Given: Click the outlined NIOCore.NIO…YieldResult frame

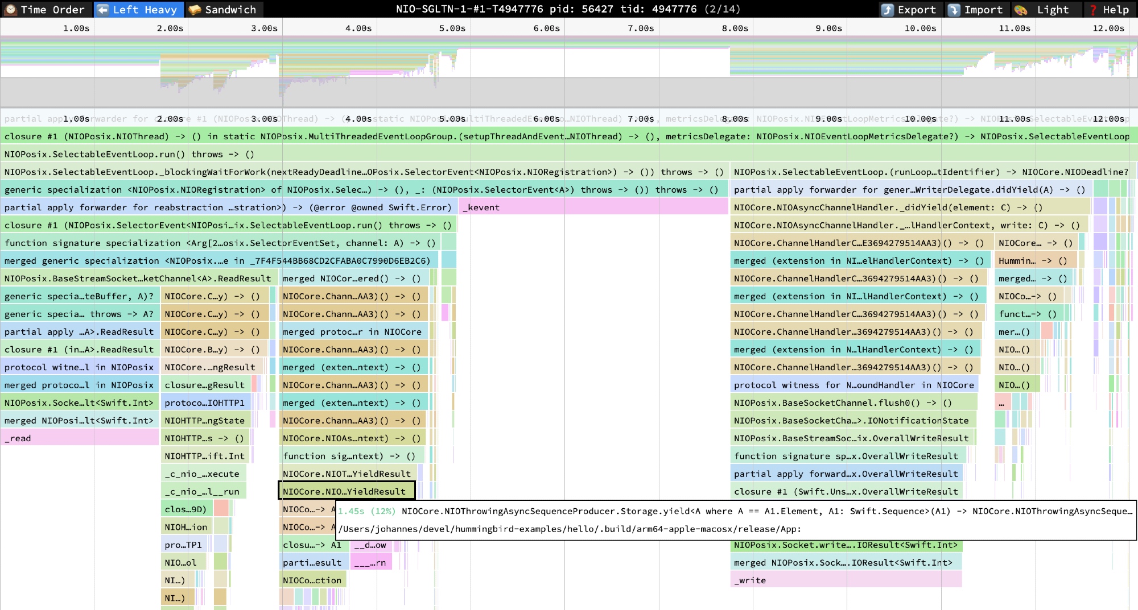Looking at the screenshot, I should (346, 492).
